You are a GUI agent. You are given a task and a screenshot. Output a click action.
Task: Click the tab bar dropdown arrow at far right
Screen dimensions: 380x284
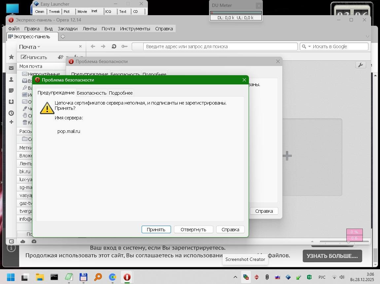click(367, 36)
